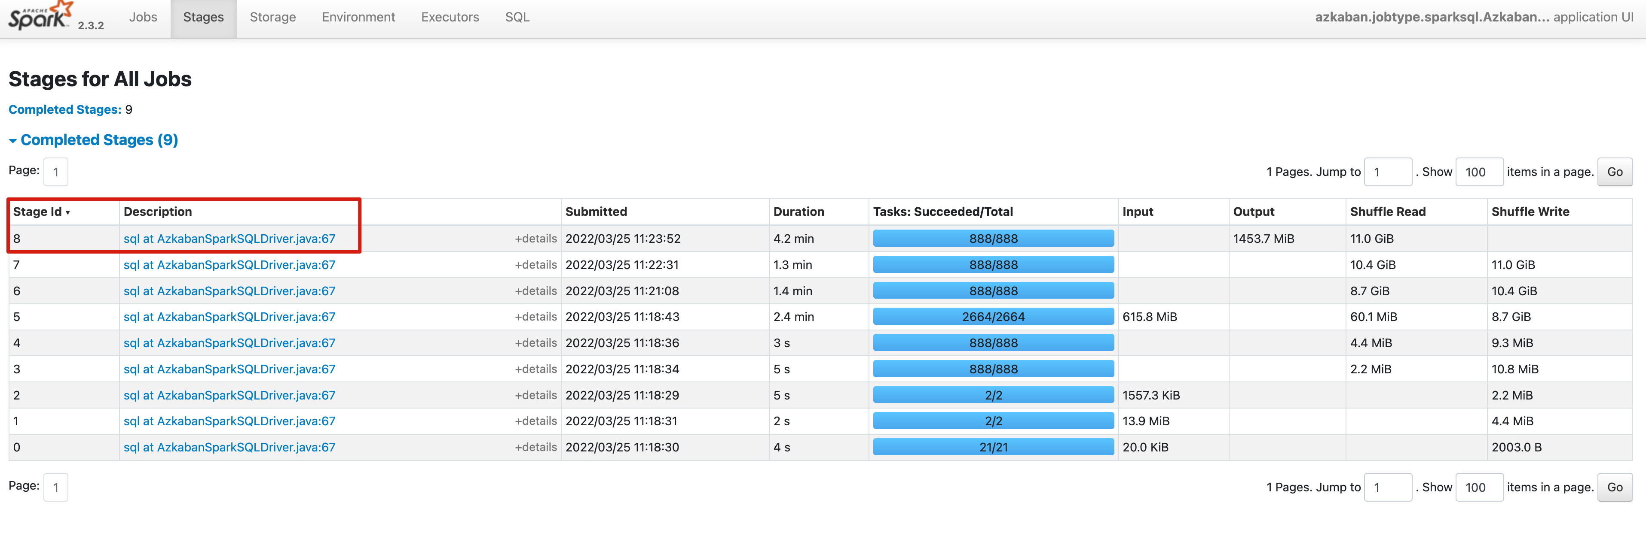
Task: Expand +details for stage 7
Action: click(x=535, y=265)
